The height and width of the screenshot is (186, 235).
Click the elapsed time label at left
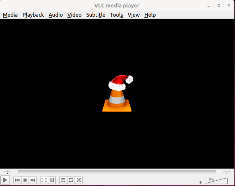(7, 172)
